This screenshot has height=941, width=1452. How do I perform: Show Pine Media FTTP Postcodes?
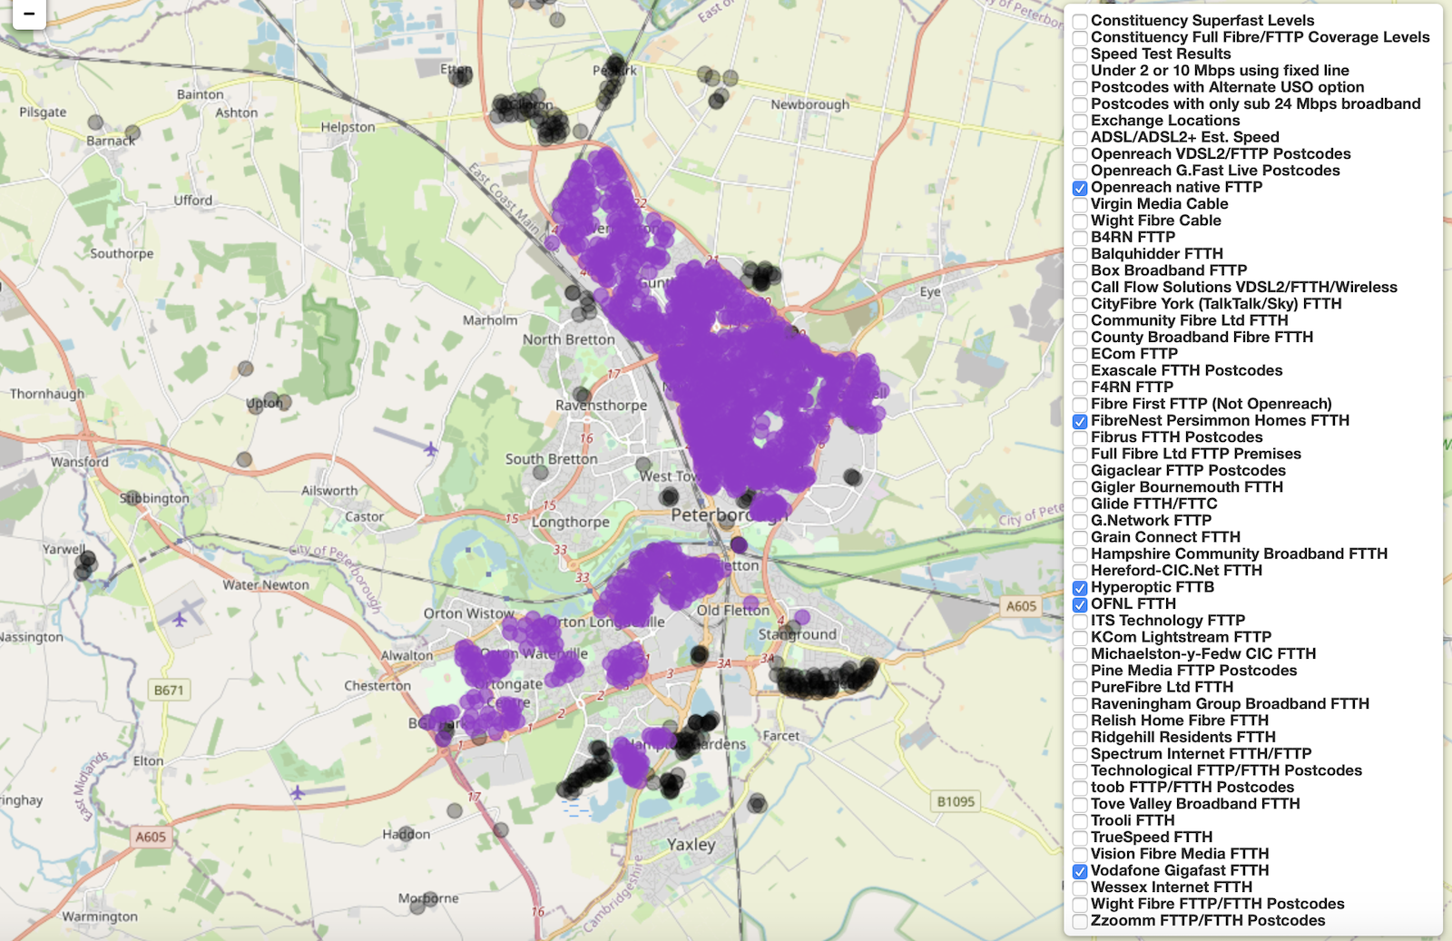pos(1079,671)
